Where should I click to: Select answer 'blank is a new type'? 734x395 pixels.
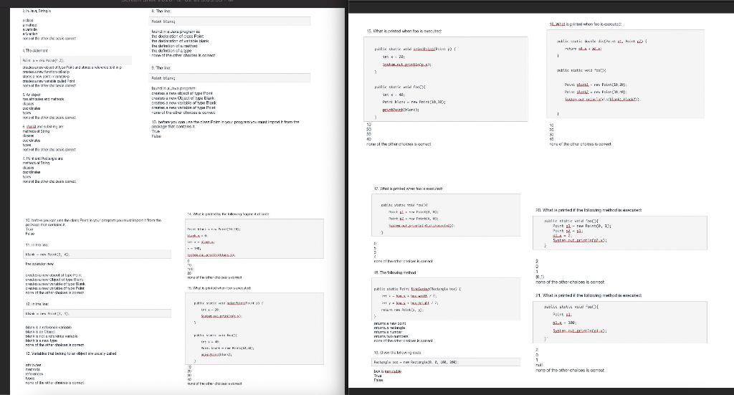click(x=41, y=341)
